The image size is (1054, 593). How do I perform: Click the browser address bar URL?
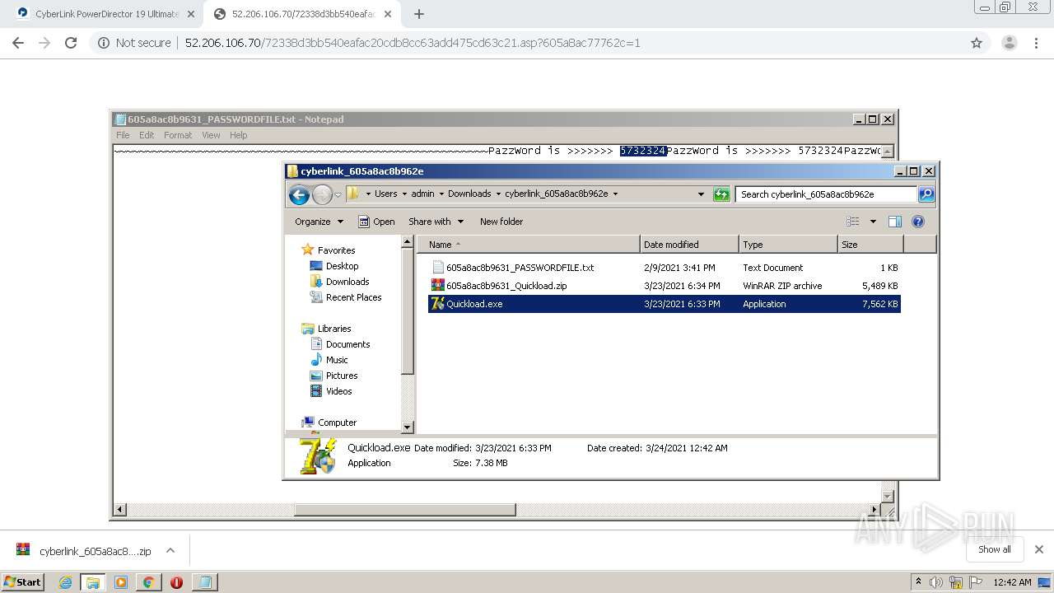(412, 43)
